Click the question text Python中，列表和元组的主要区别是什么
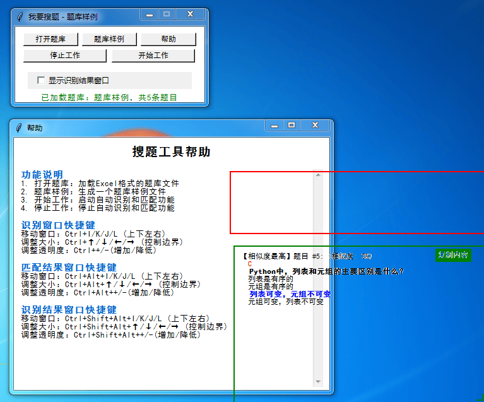This screenshot has height=402, width=484. (x=326, y=271)
